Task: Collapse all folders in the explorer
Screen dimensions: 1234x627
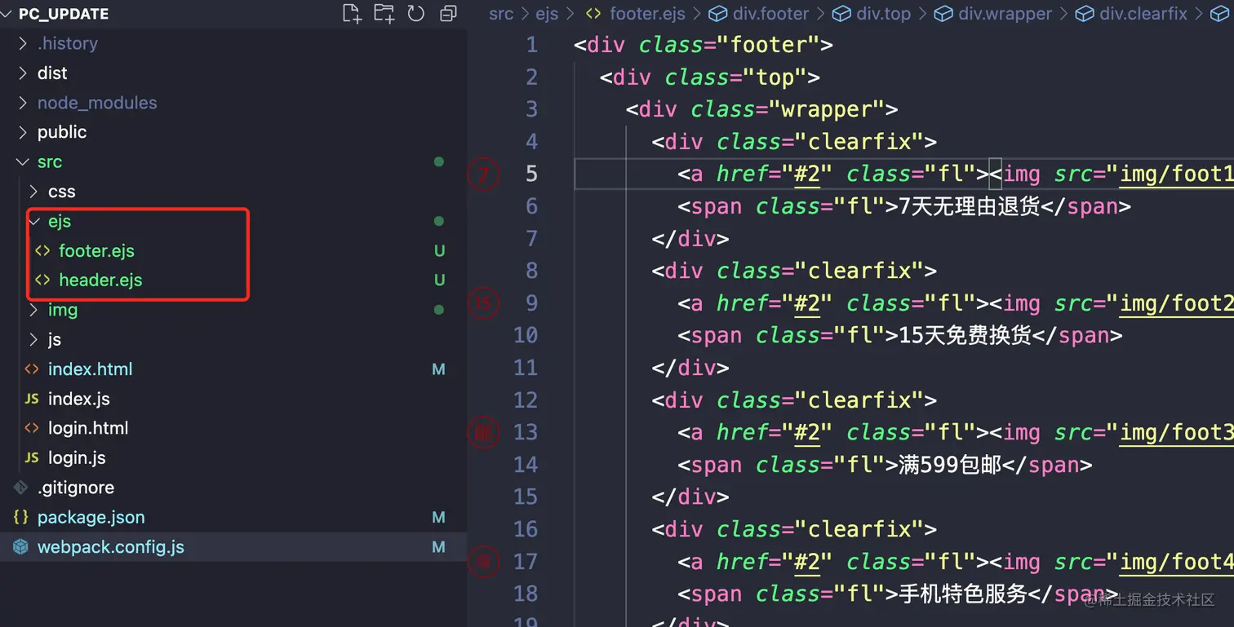Action: coord(448,13)
